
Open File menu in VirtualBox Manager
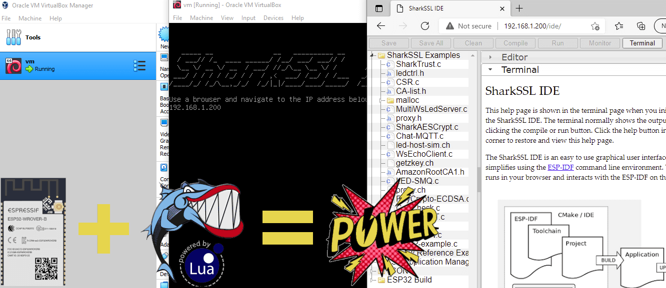pyautogui.click(x=6, y=18)
